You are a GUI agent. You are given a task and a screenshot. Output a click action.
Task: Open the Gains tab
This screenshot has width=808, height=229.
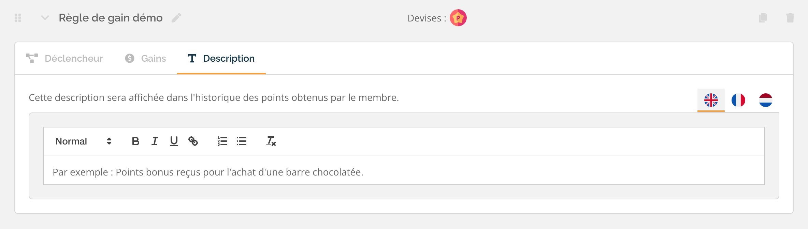click(x=145, y=58)
